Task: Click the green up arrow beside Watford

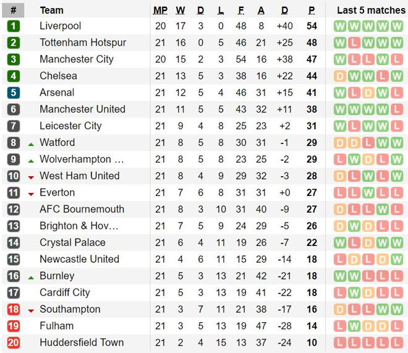Action: point(31,143)
